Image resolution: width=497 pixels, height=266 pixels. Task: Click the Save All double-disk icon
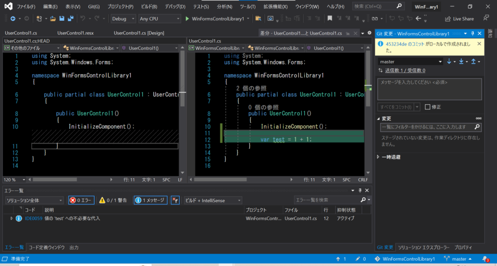(70, 19)
